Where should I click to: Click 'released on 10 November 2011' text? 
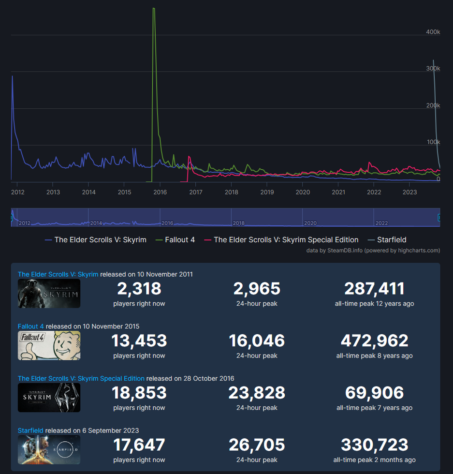coord(146,274)
